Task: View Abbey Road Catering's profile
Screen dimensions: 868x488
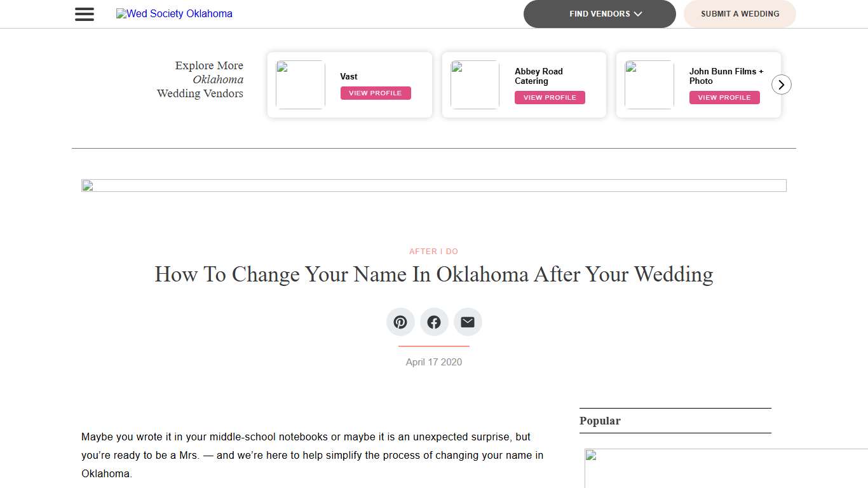Action: [x=550, y=97]
